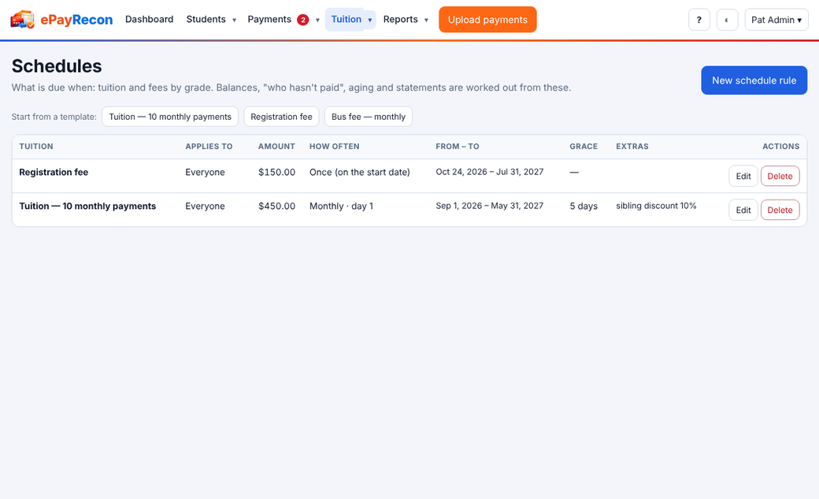Click the EXTRAS column header
Viewport: 819px width, 499px height.
tap(632, 147)
